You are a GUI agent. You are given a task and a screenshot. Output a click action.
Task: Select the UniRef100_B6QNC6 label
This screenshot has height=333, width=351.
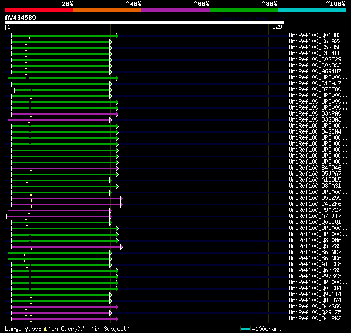click(x=315, y=259)
